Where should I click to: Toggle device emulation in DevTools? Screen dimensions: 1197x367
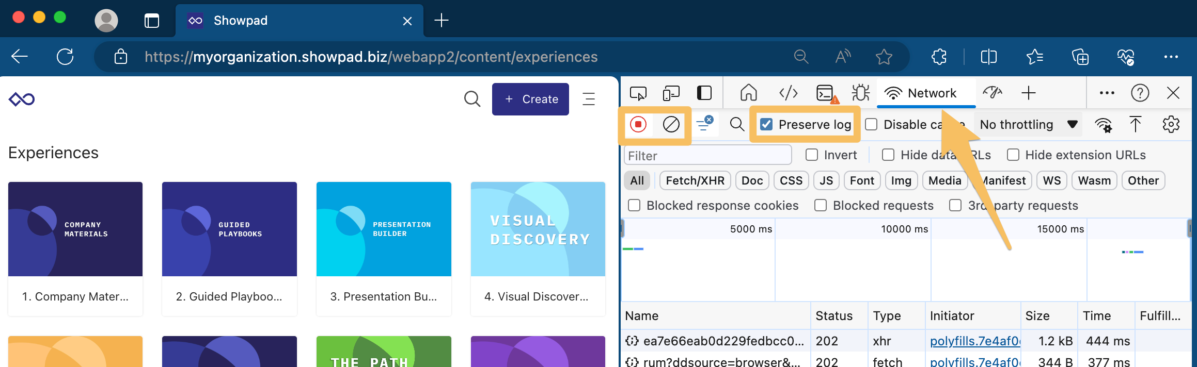pos(671,93)
